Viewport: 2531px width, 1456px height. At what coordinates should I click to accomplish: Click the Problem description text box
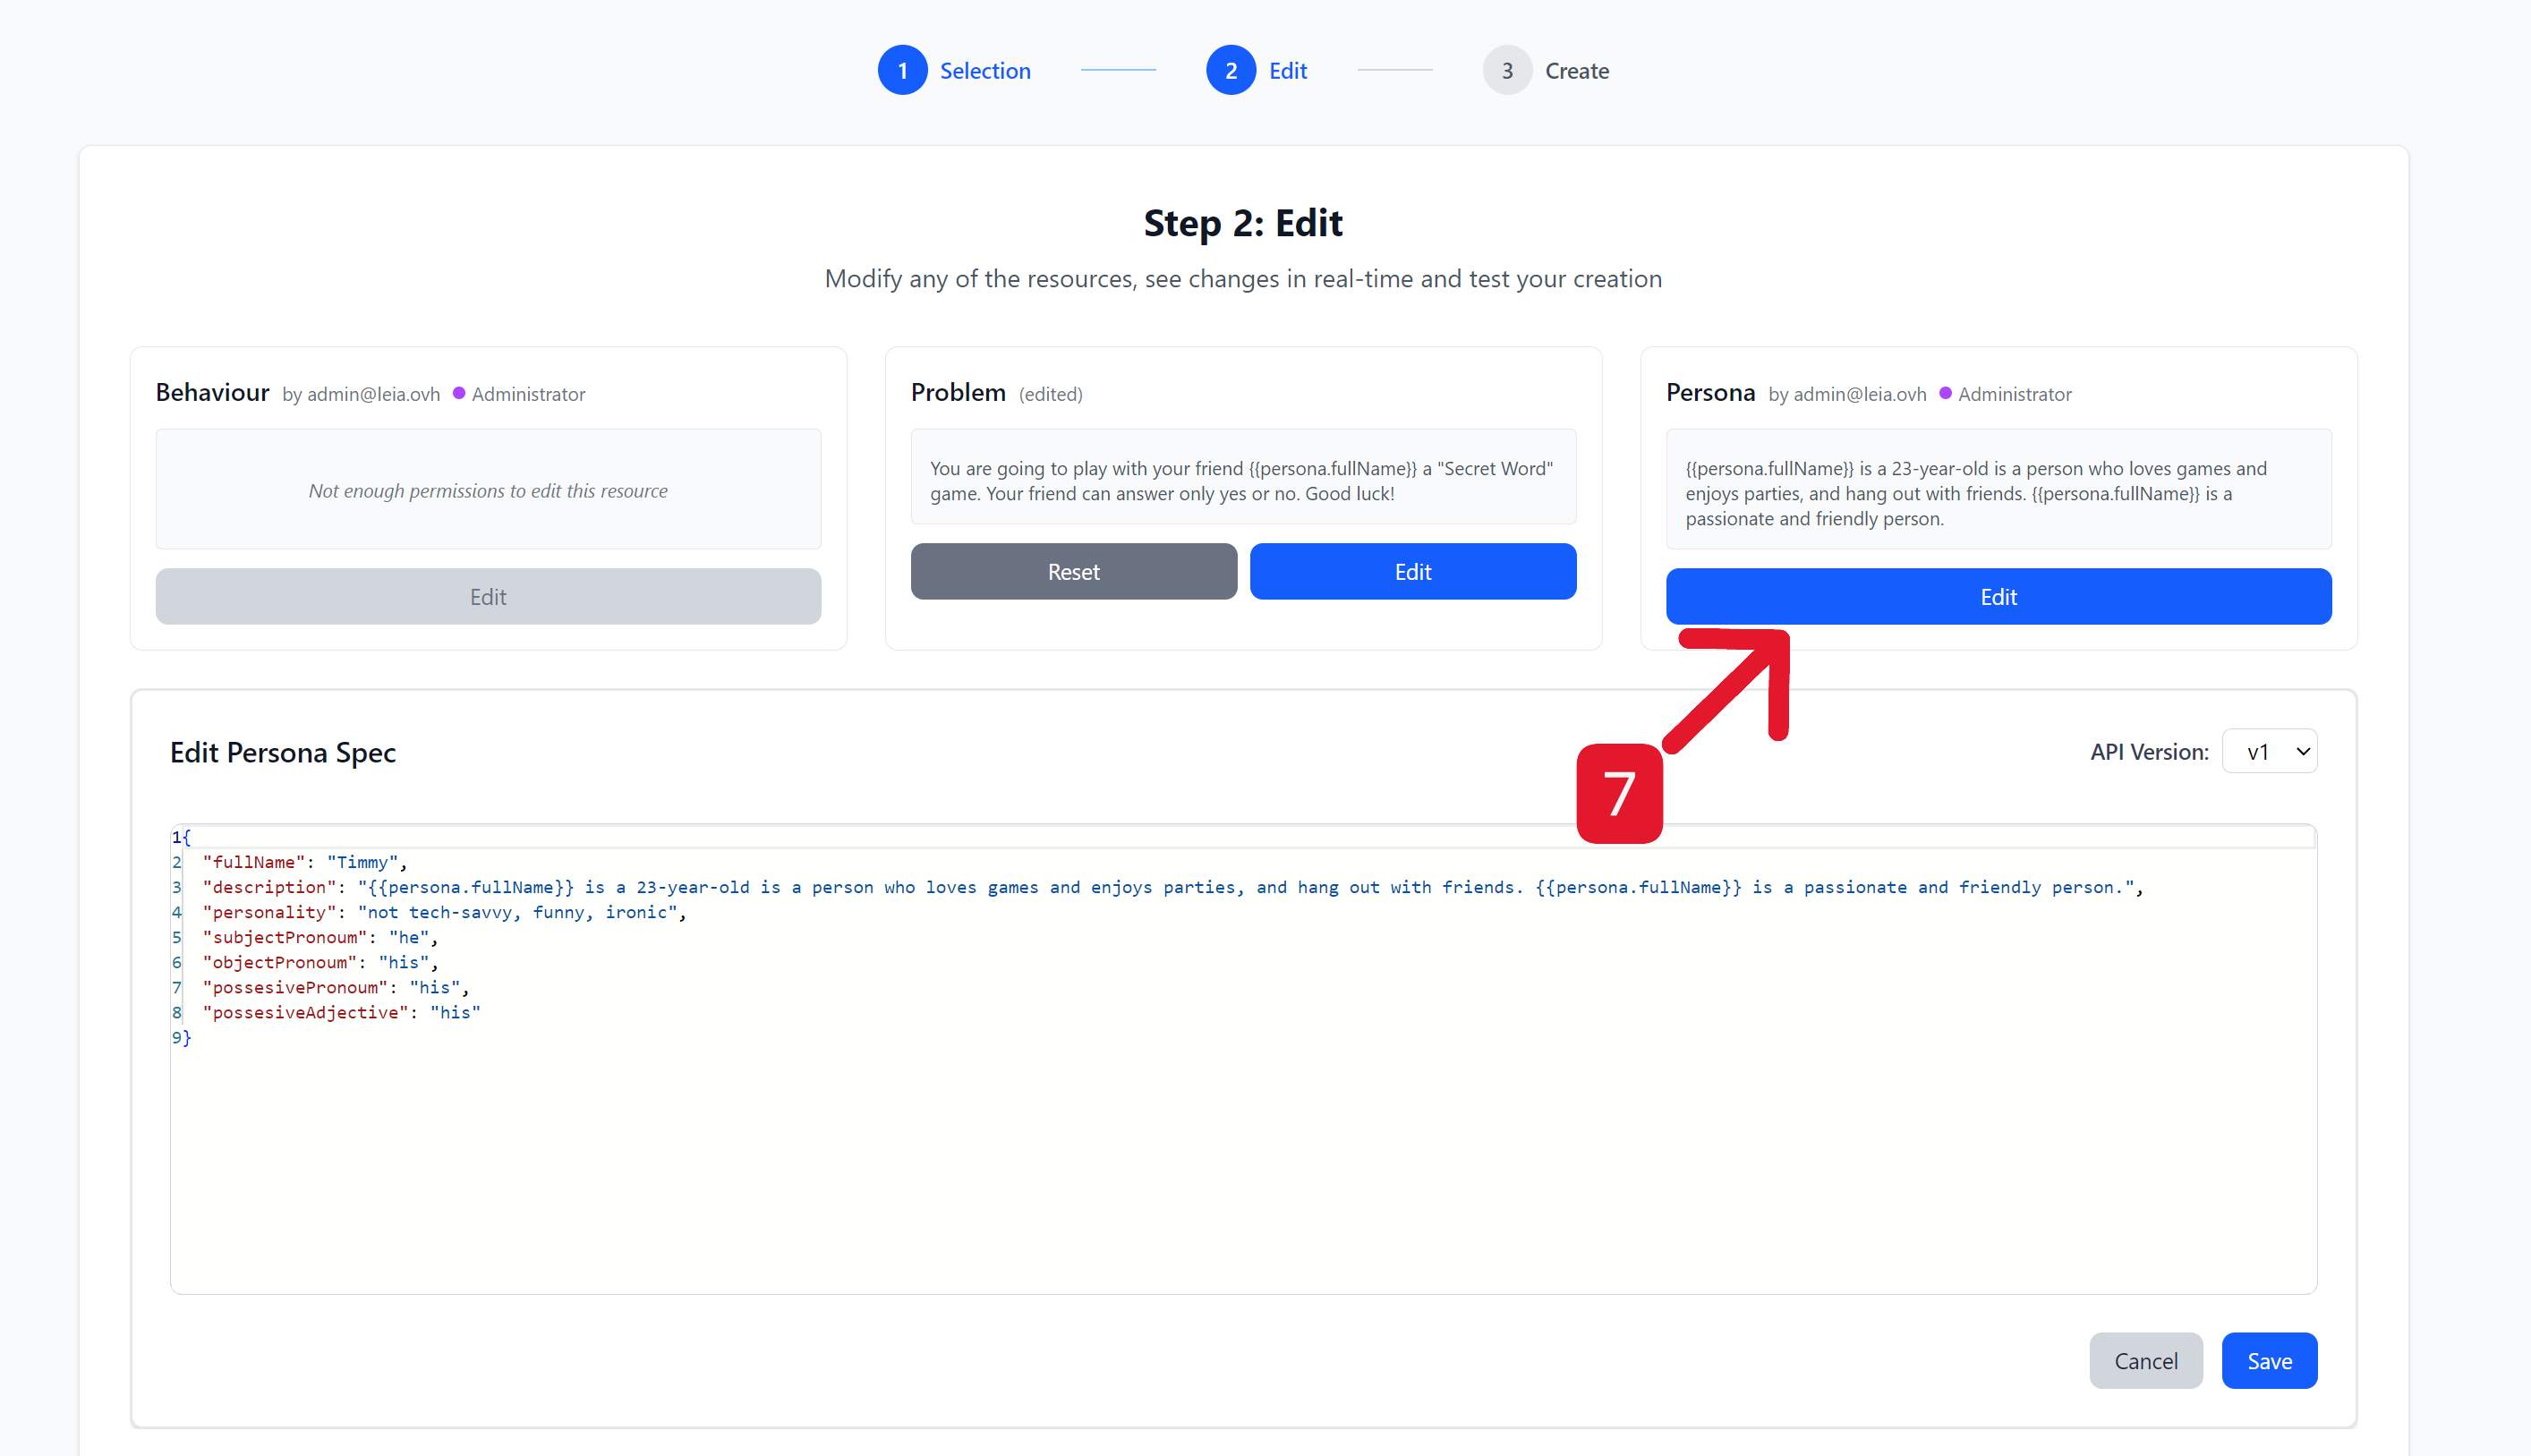(x=1242, y=480)
